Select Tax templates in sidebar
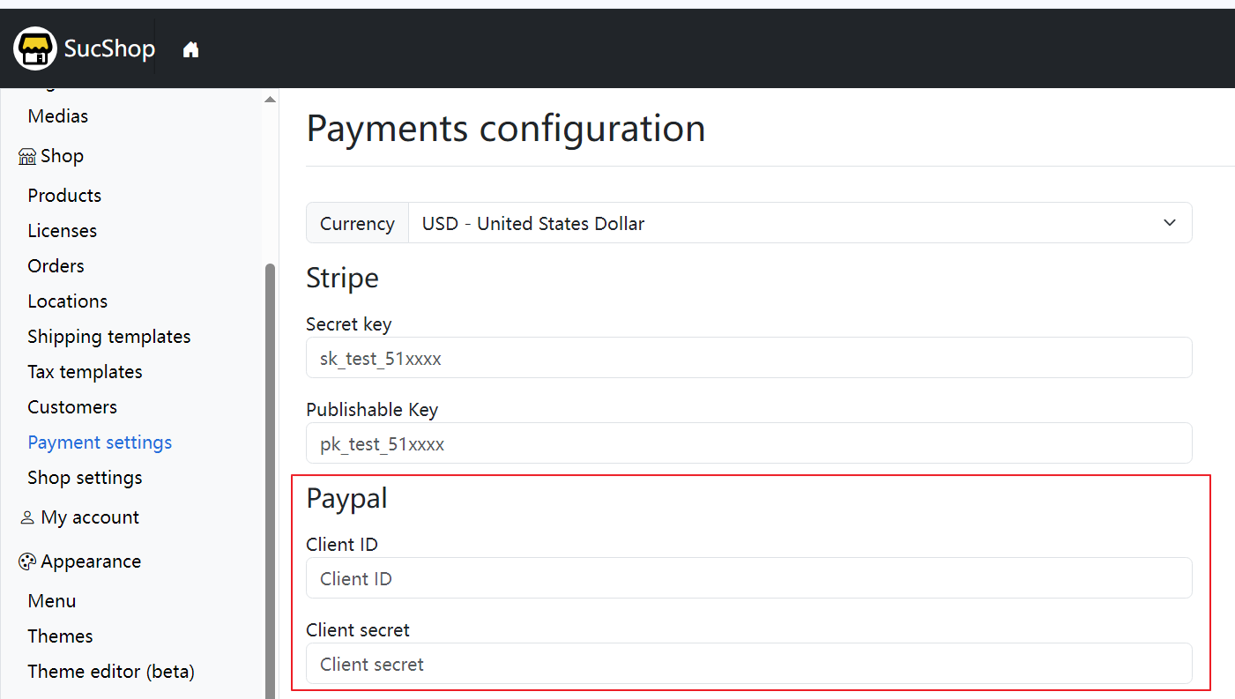 85,372
